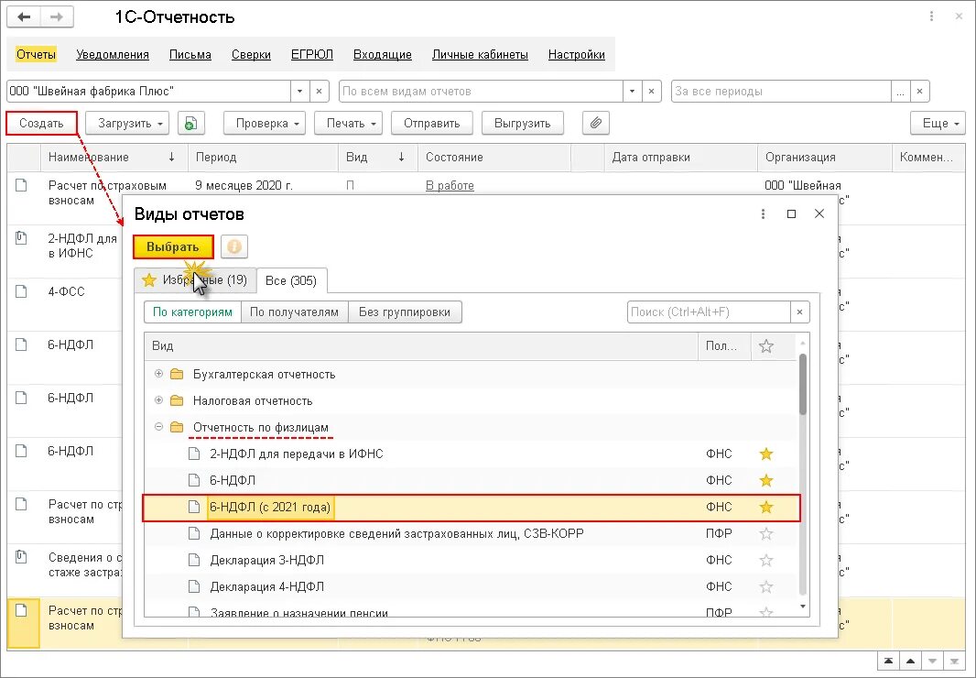Close the Виды отчетов dialog

(x=819, y=214)
